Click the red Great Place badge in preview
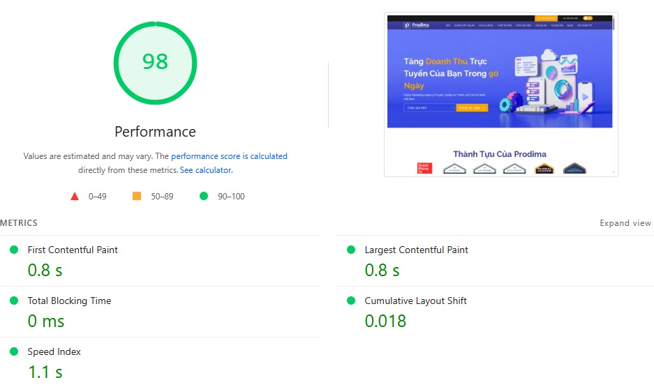Screen dimensions: 654x387 424,168
